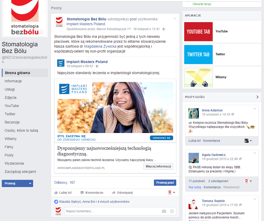Open the Zdjęcia section from the sidebar
The image size is (264, 221).
pyautogui.click(x=11, y=98)
